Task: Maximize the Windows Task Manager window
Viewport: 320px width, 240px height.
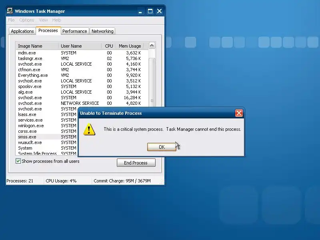Action: click(x=150, y=11)
